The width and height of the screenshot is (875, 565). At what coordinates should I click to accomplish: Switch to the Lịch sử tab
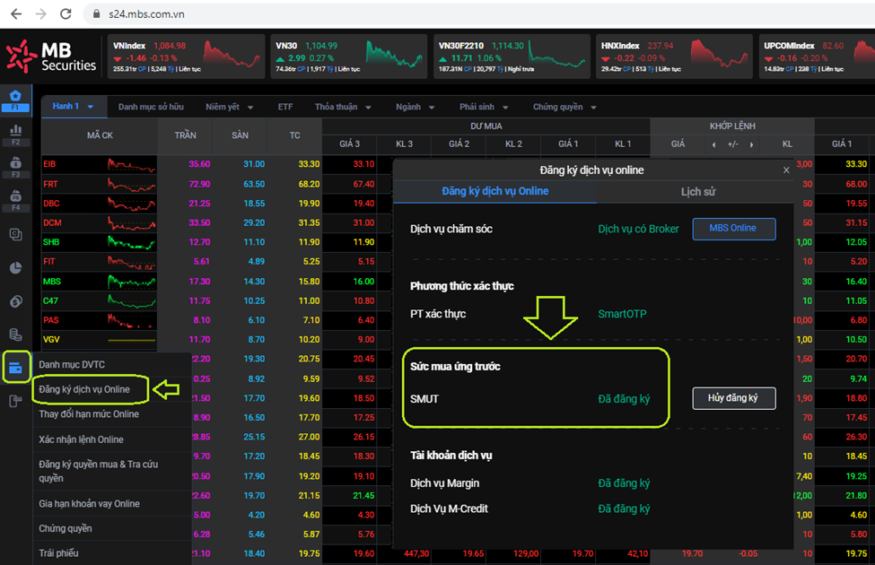[x=697, y=192]
